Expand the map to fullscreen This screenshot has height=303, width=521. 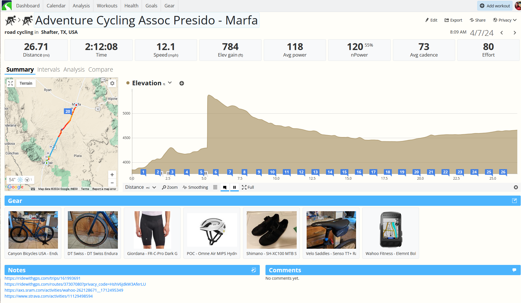coord(11,83)
